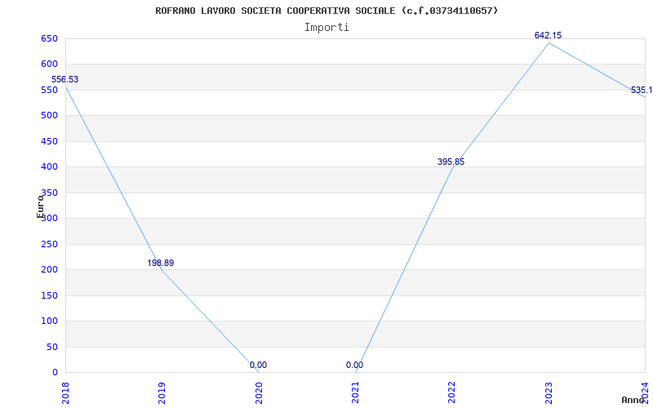This screenshot has width=653, height=408.
Task: Click the 2023 x-axis year label
Action: pyautogui.click(x=548, y=393)
